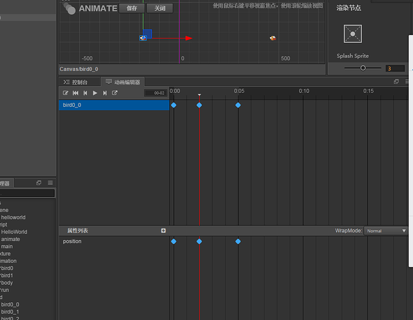Click the Canvas/bird0_0 node path
The height and width of the screenshot is (320, 413).
point(79,69)
